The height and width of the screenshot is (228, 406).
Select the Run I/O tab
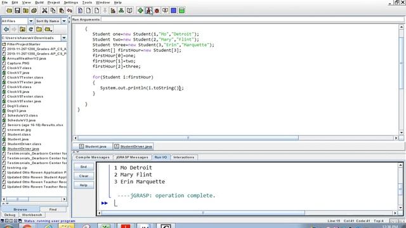160,157
